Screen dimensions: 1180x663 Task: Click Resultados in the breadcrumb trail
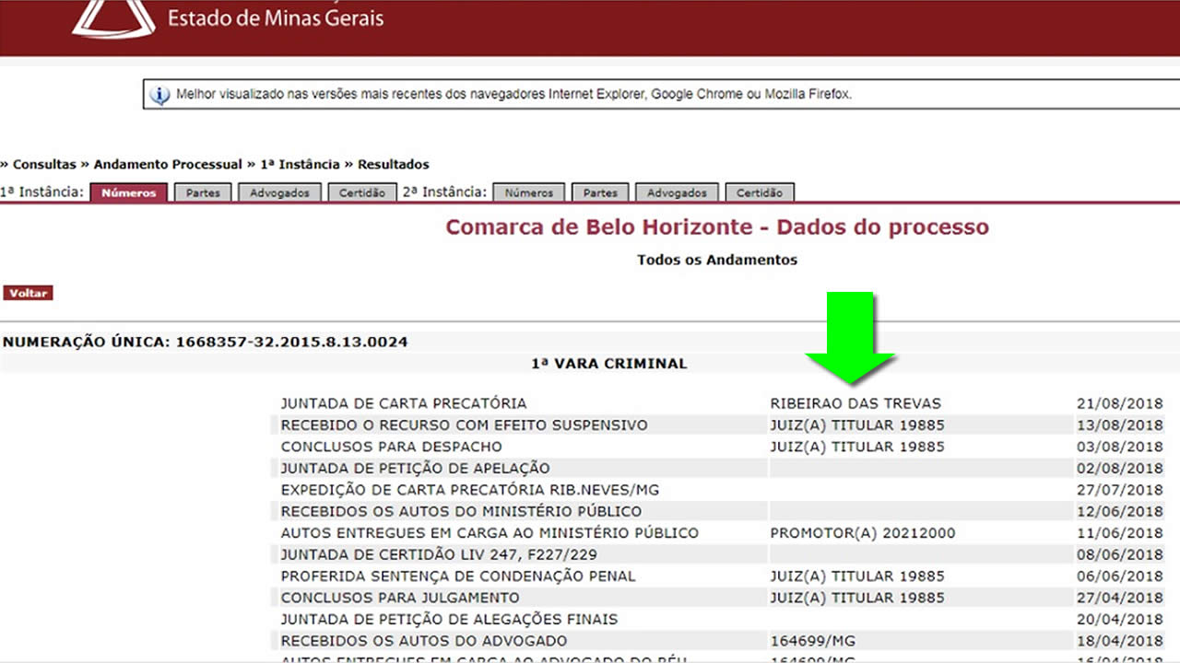394,165
